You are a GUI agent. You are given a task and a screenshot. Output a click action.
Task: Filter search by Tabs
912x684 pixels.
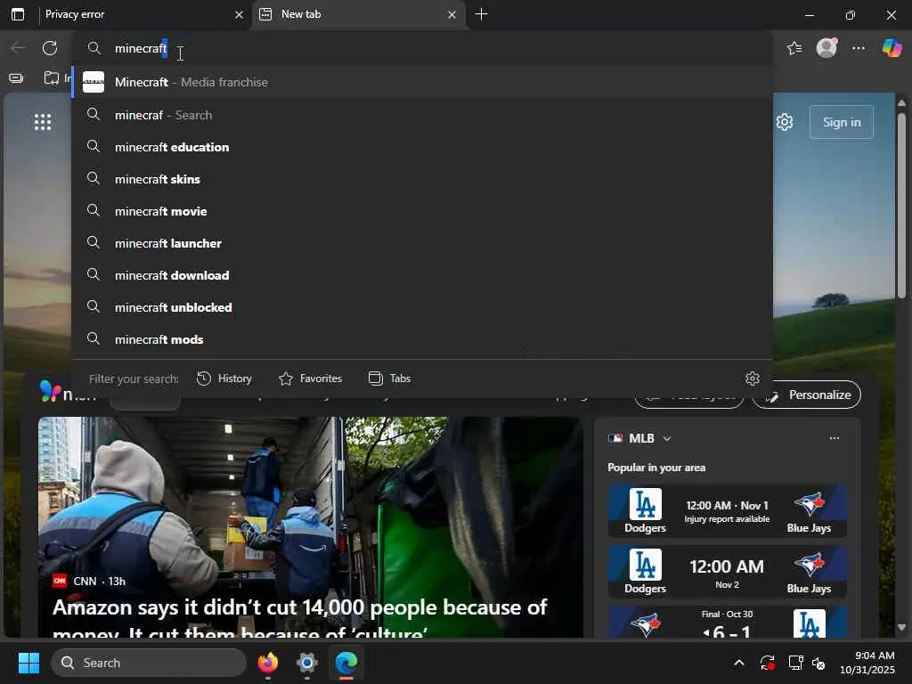click(x=390, y=379)
